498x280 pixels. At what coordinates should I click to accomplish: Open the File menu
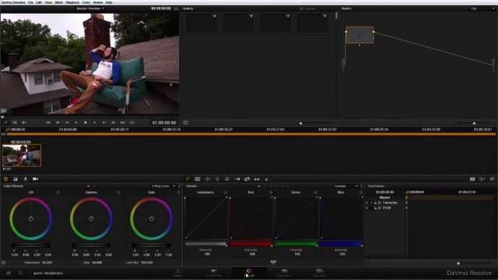[30, 2]
